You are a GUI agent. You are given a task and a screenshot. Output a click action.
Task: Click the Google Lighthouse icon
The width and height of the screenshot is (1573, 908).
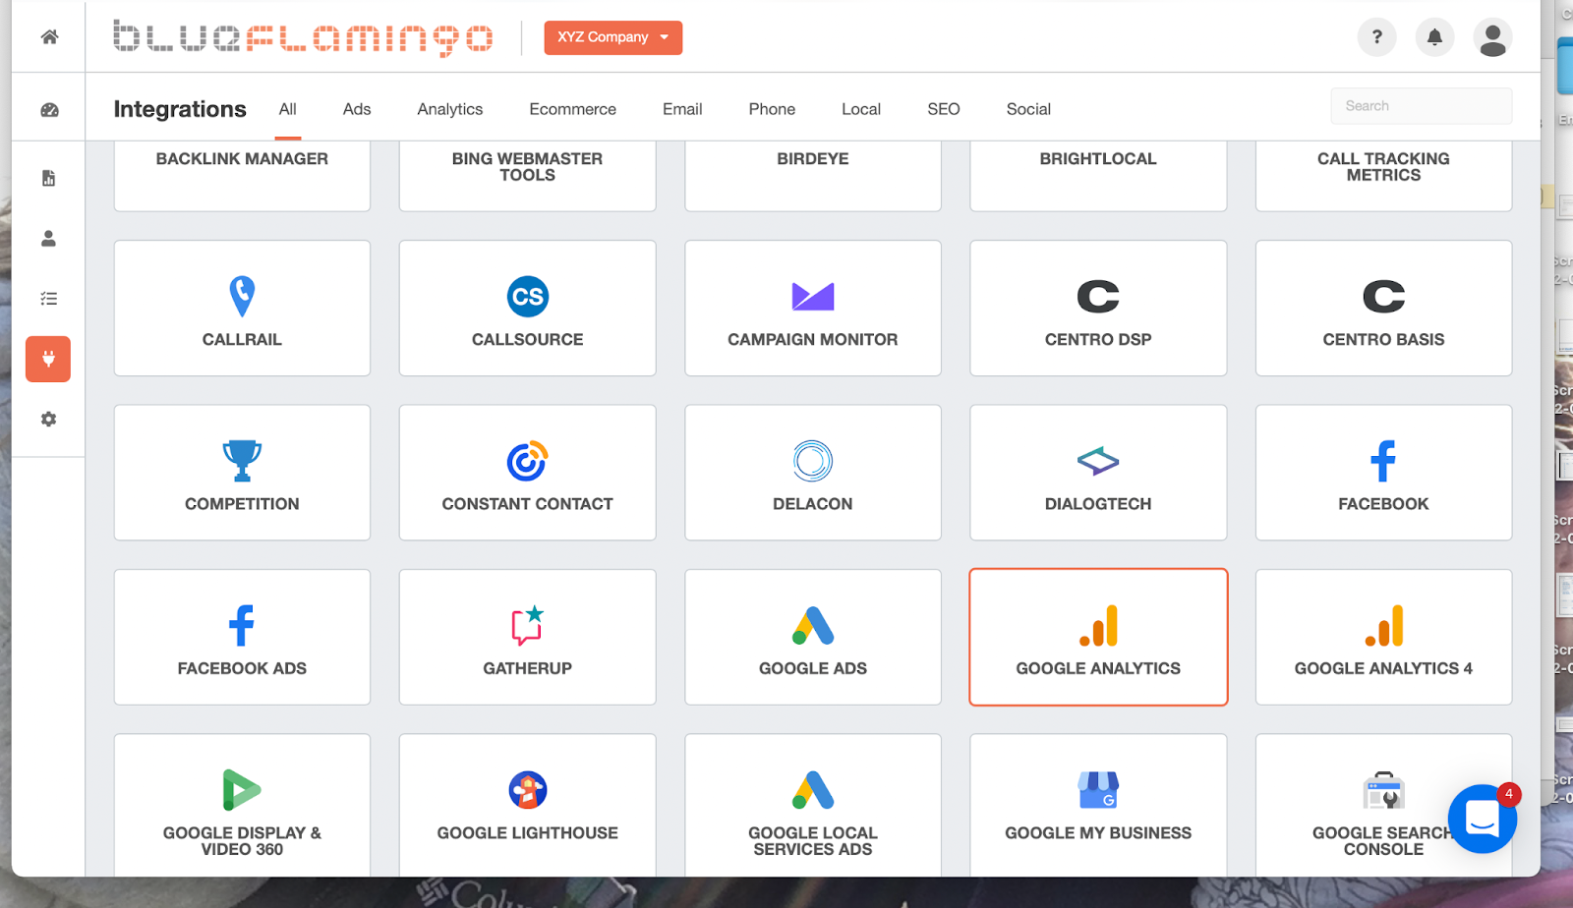click(528, 789)
